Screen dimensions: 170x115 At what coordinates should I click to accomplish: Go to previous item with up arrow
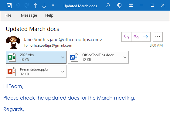[35, 6]
